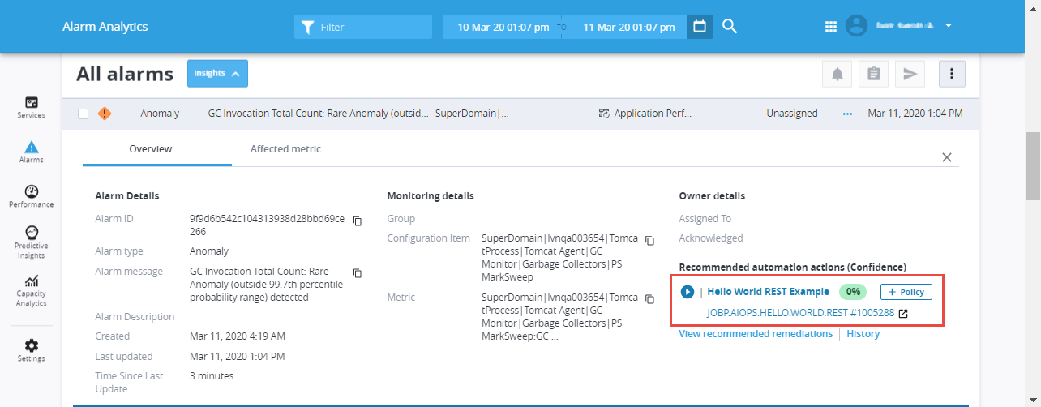Select the anomaly alarm row checkbox
This screenshot has width=1041, height=407.
click(84, 114)
